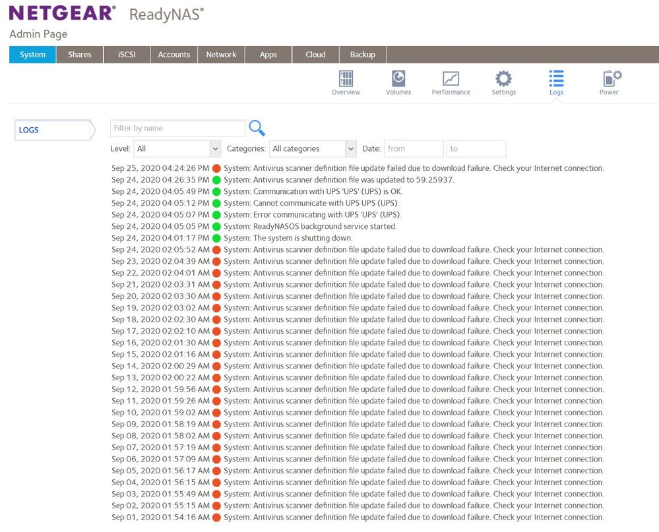Click the Date 'to' input field

point(476,149)
